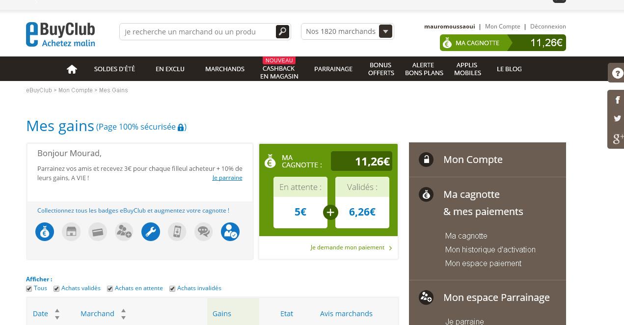Click in the merchant search field
The width and height of the screenshot is (624, 325).
[x=197, y=31]
